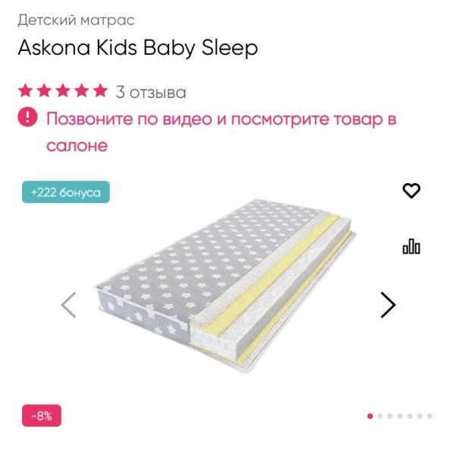The height and width of the screenshot is (456, 456).
Task: Open the compare products bar-chart icon
Action: [x=411, y=246]
